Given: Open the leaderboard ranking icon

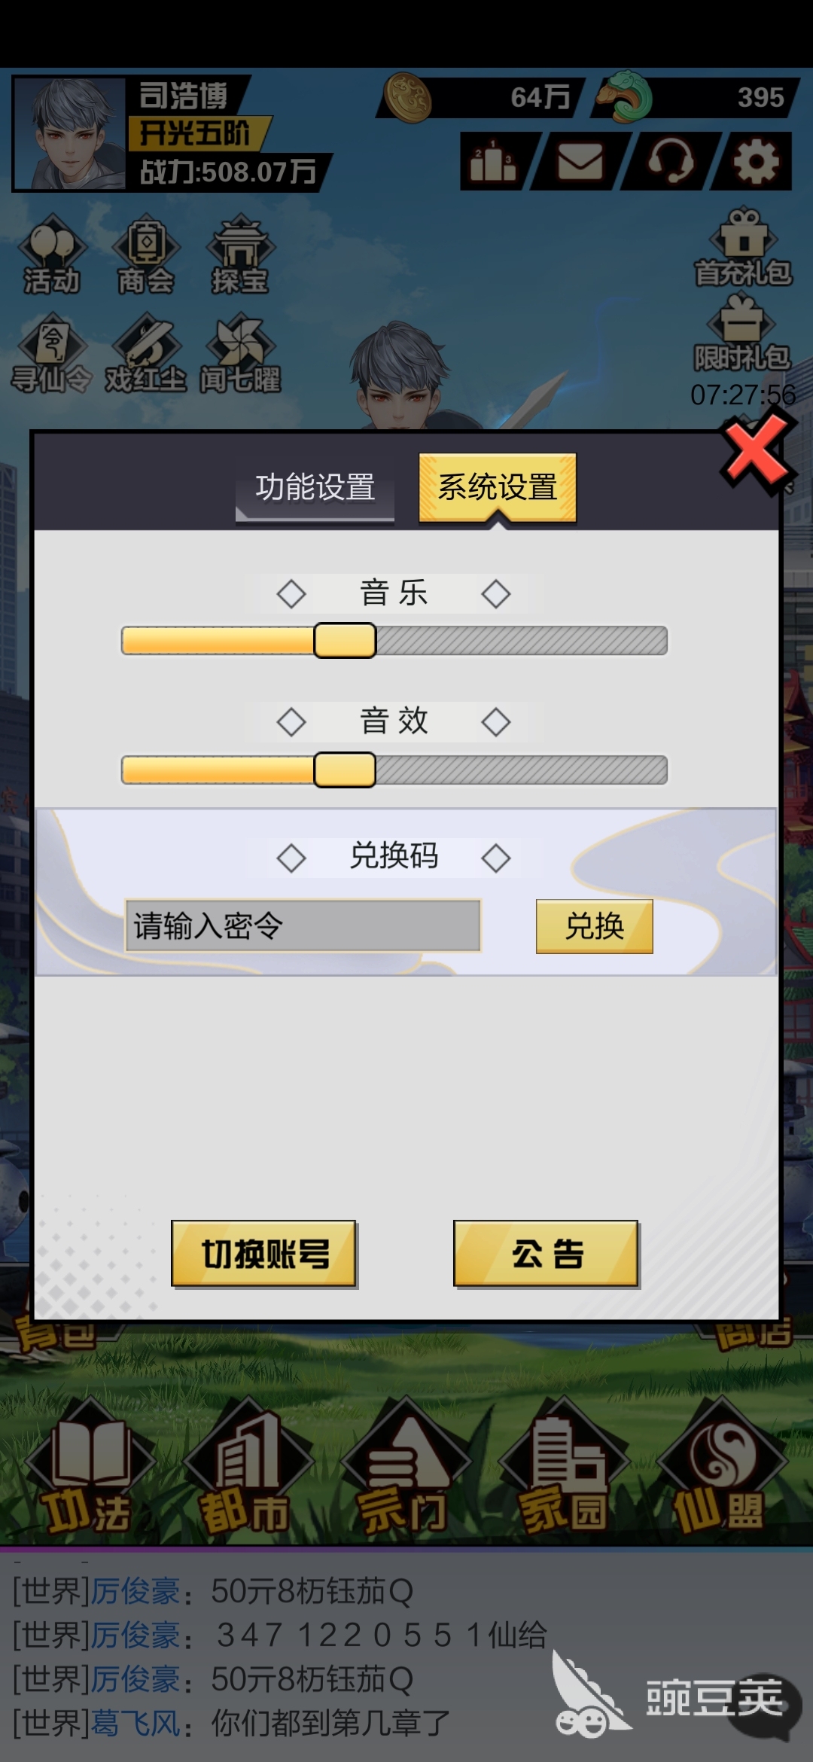Looking at the screenshot, I should (494, 161).
